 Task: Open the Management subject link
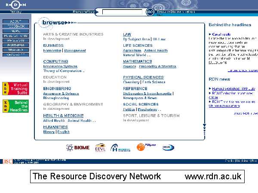point(75,50)
